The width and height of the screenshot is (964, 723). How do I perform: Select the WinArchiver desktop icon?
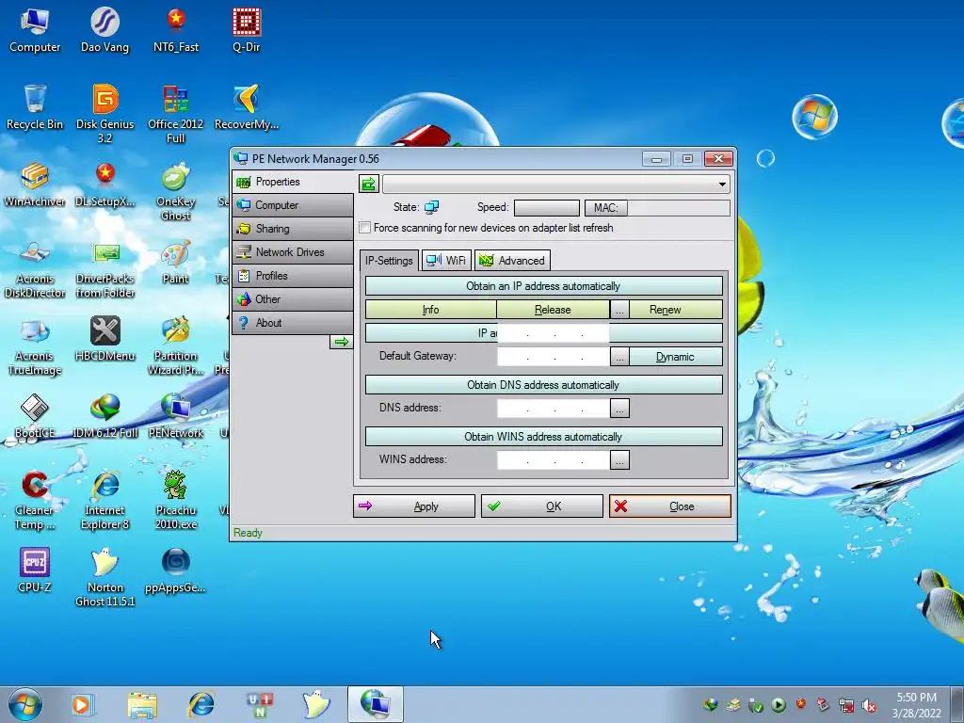35,185
